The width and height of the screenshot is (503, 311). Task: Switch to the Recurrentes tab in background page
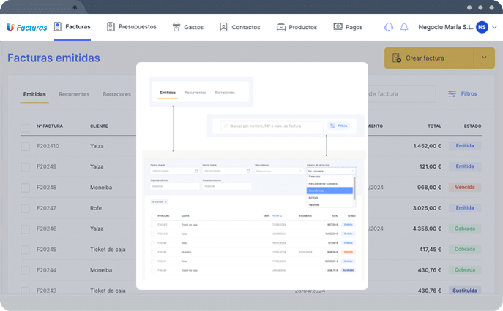pos(74,94)
